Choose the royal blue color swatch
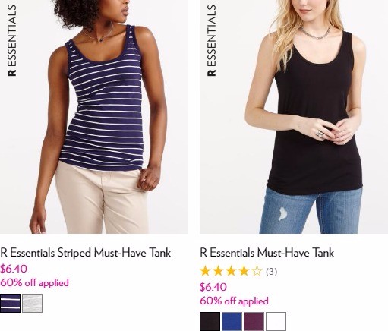388x331 pixels. coord(232,321)
